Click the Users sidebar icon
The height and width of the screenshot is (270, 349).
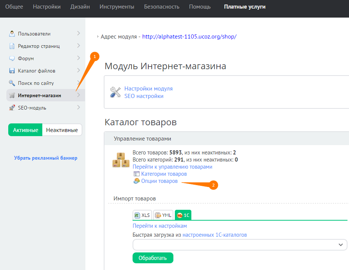tap(12, 34)
